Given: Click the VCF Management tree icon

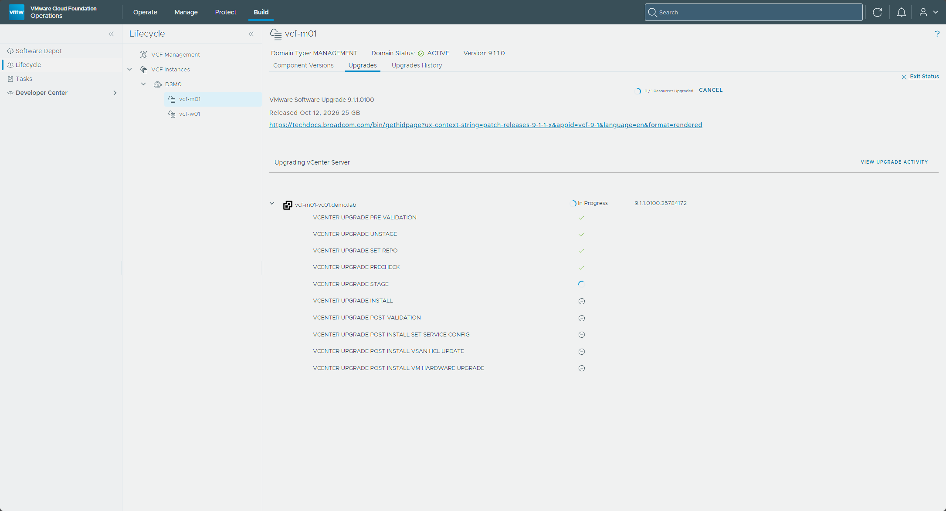Looking at the screenshot, I should (144, 55).
